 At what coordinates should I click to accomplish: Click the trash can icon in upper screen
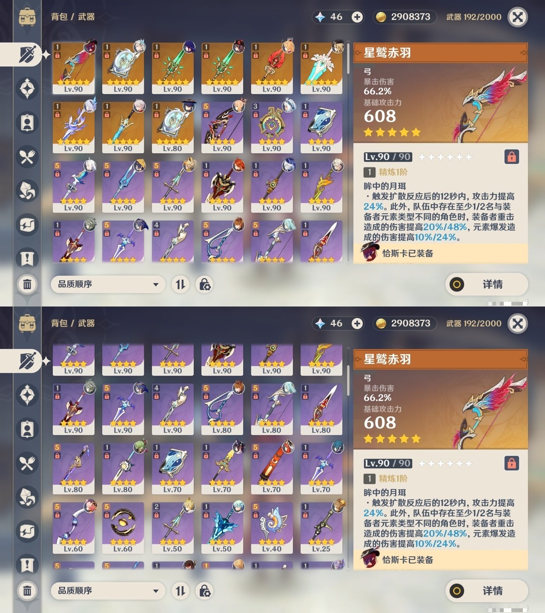click(27, 284)
